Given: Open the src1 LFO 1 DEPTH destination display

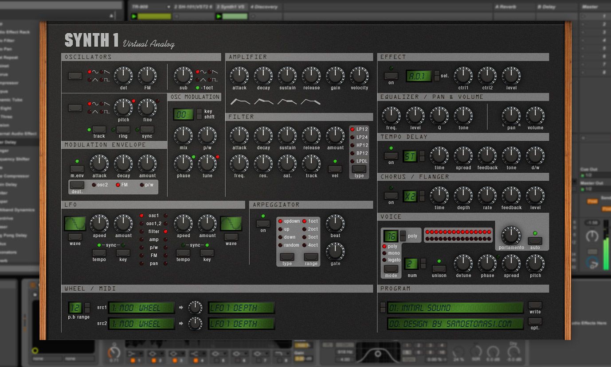Looking at the screenshot, I should [242, 308].
